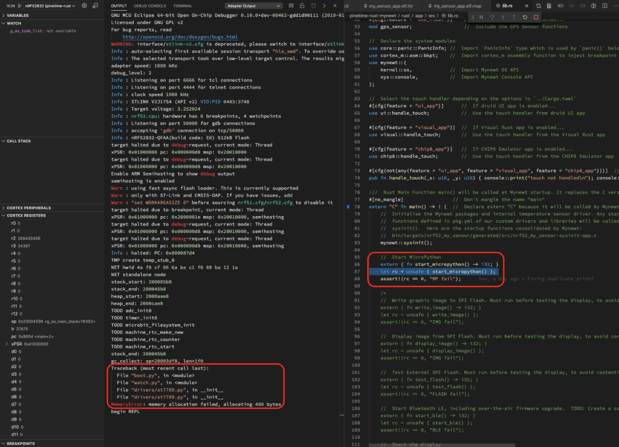Click the src folder in breadcrumb path
This screenshot has width=619, height=447.
coord(431,16)
